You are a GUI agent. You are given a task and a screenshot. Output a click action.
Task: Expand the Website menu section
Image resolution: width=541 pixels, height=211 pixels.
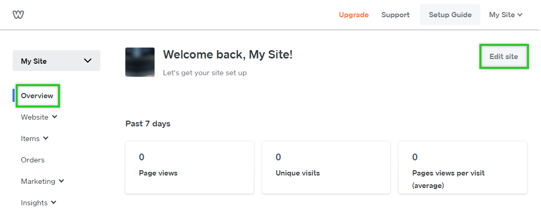coord(35,117)
